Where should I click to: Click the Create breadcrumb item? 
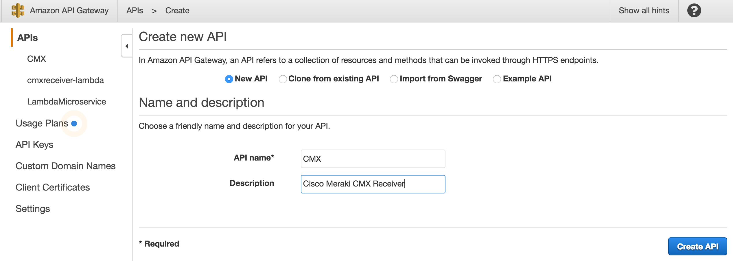(x=177, y=11)
